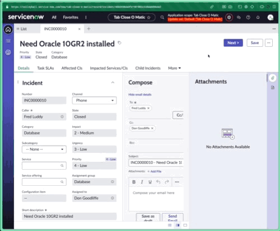Toggle Underline in the email editor
This screenshot has height=231, width=280.
click(150, 182)
